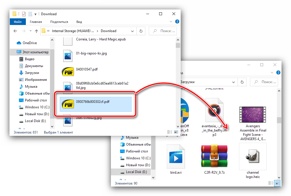This screenshot has width=291, height=196.
Task: Open the Вид ribbon tab
Action: click(x=79, y=22)
